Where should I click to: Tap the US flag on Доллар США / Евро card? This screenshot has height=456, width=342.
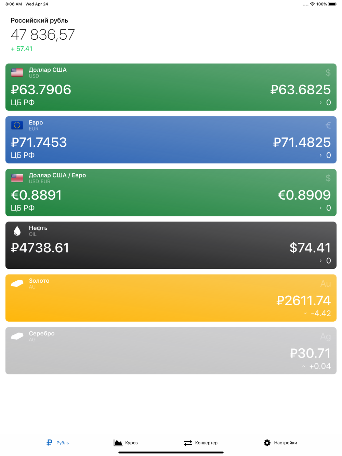[x=17, y=178]
